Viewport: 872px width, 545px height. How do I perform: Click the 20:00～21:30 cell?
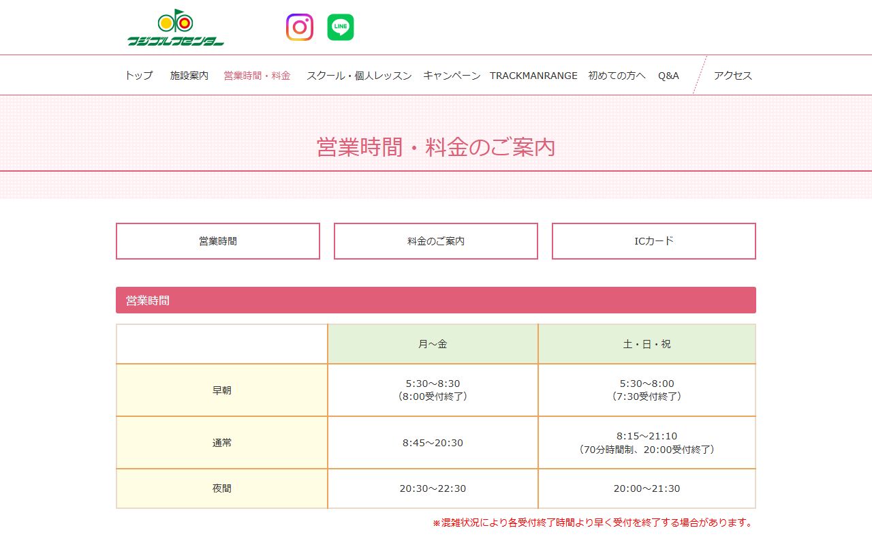pyautogui.click(x=647, y=488)
